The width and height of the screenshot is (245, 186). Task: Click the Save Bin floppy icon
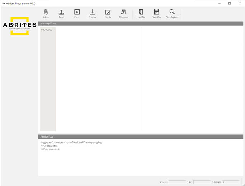point(156,12)
